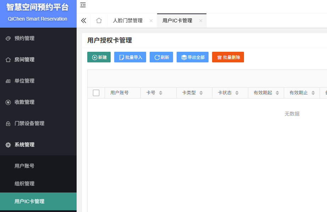Expand 房间管理 sidebar menu
The image size is (327, 212).
pos(38,60)
